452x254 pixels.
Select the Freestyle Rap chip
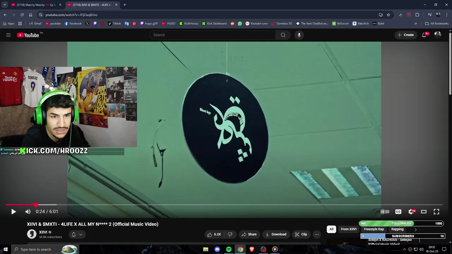pos(374,229)
